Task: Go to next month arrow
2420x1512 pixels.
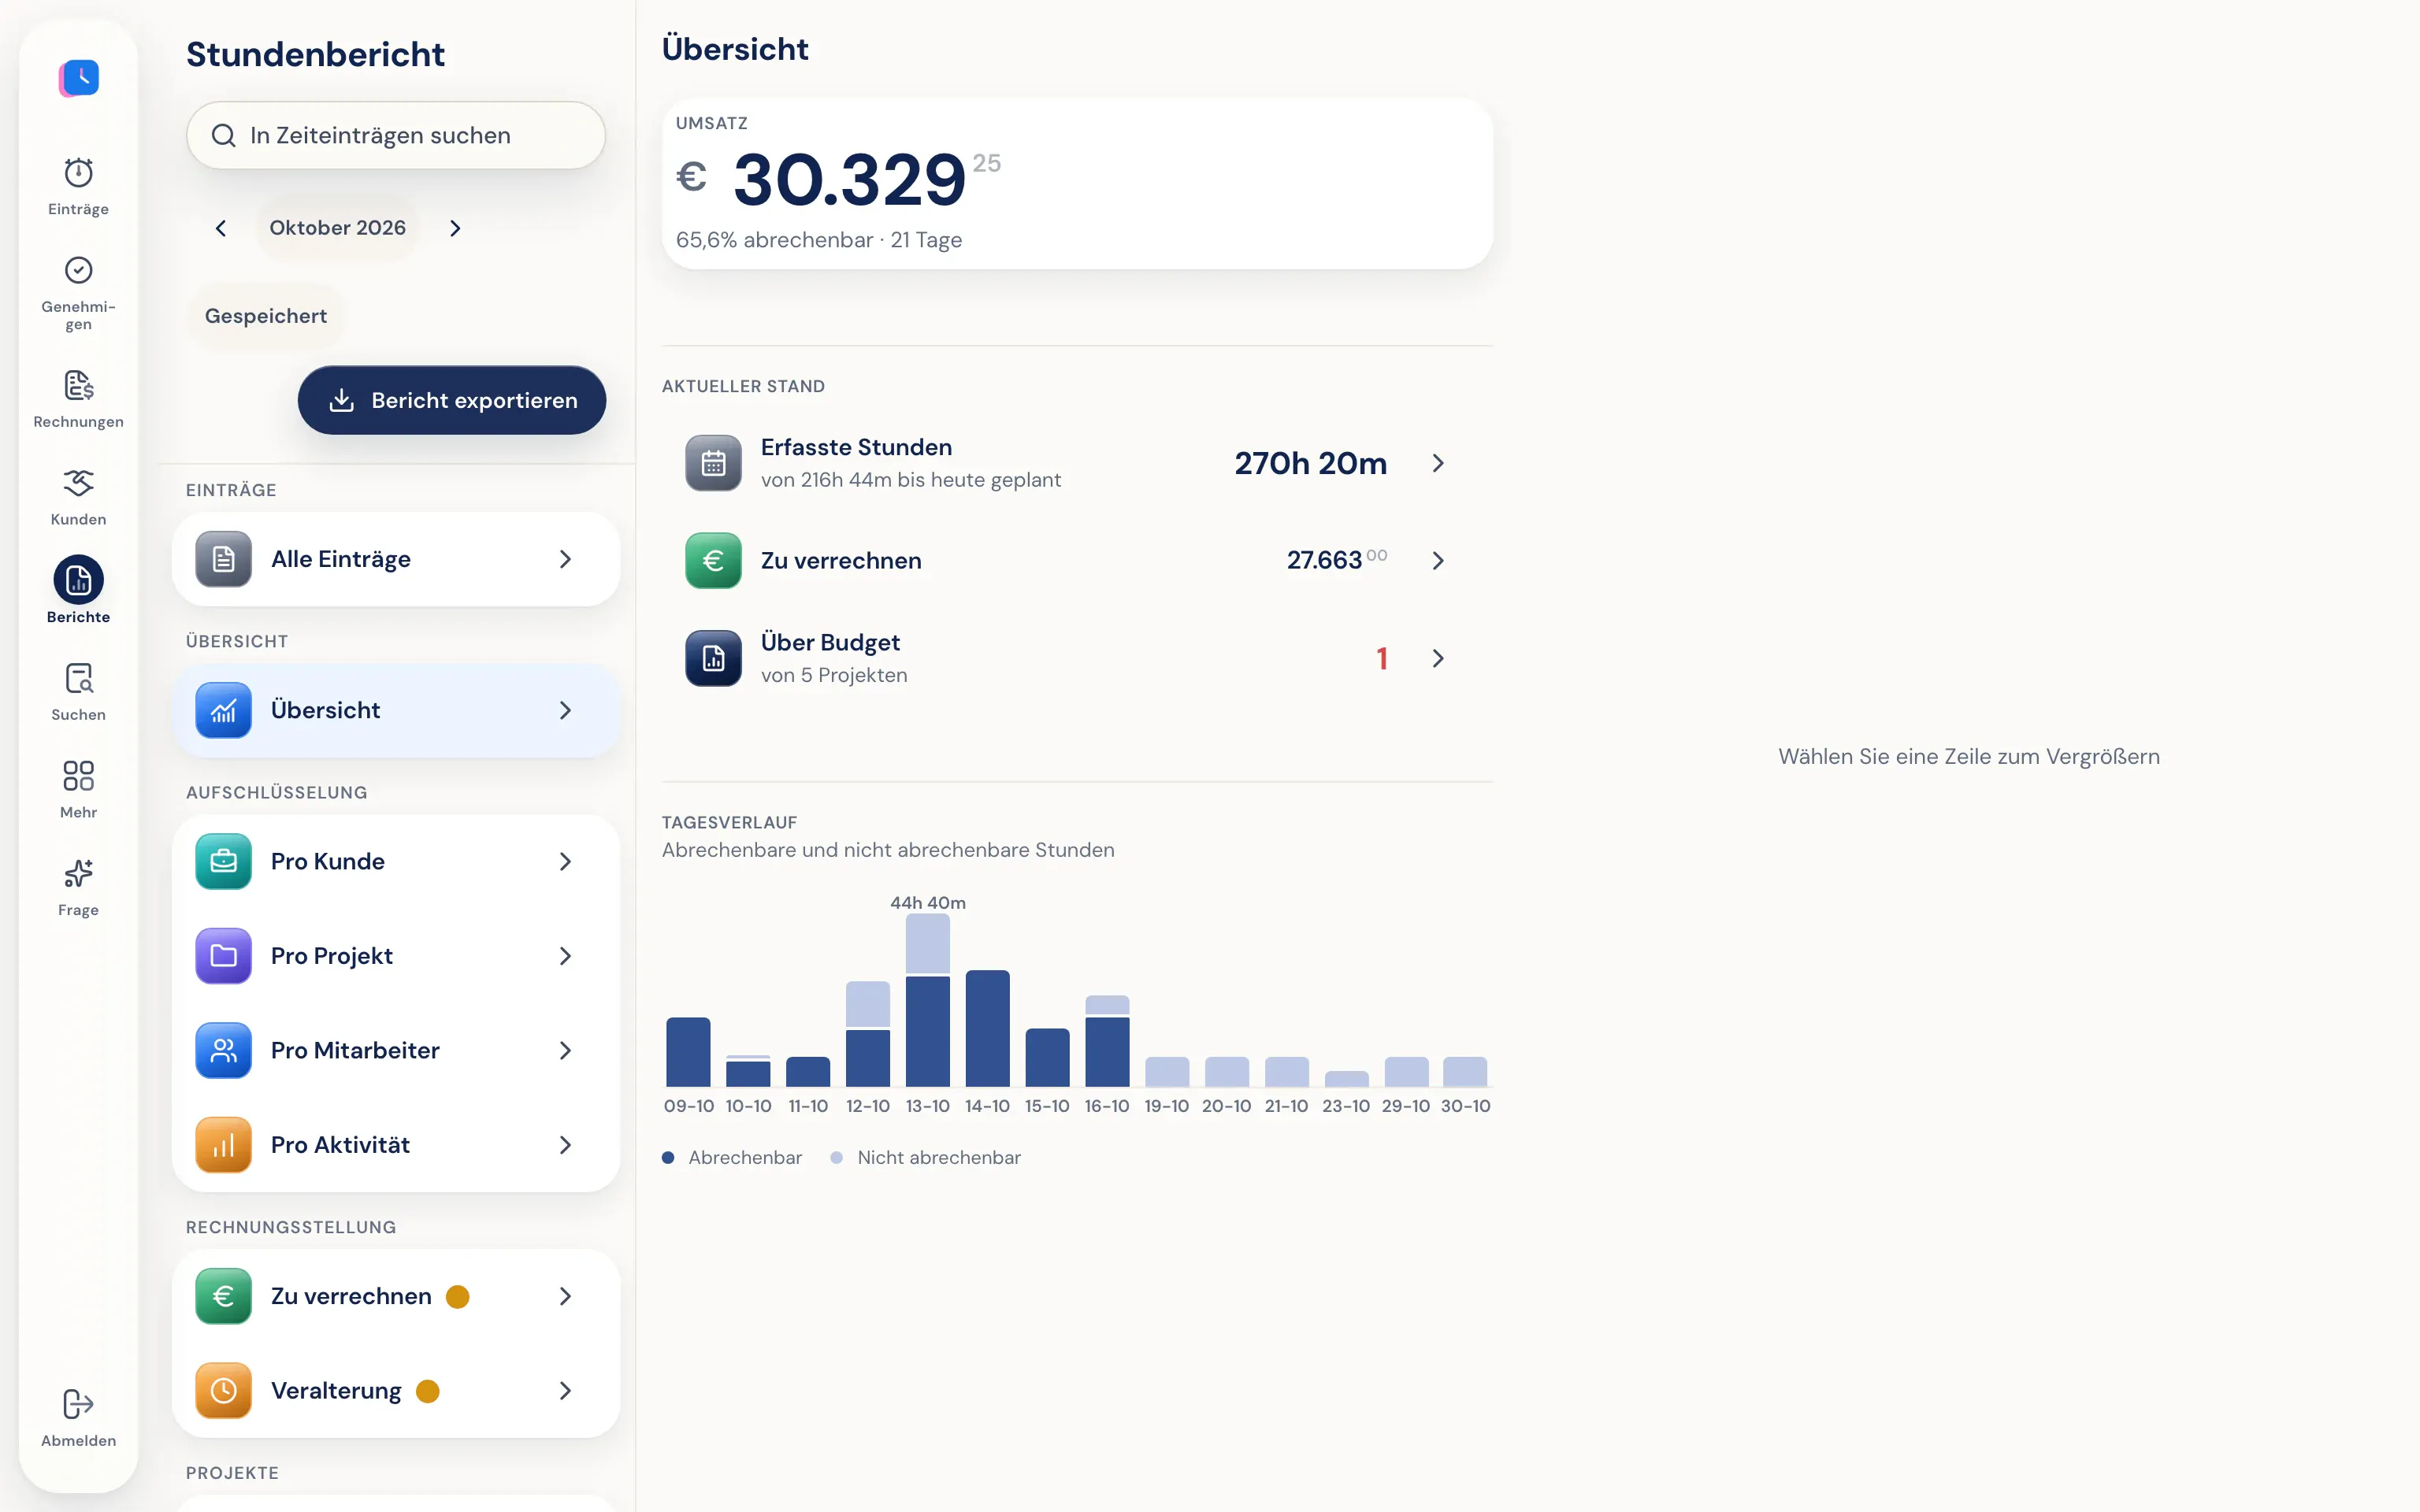Action: pyautogui.click(x=455, y=228)
